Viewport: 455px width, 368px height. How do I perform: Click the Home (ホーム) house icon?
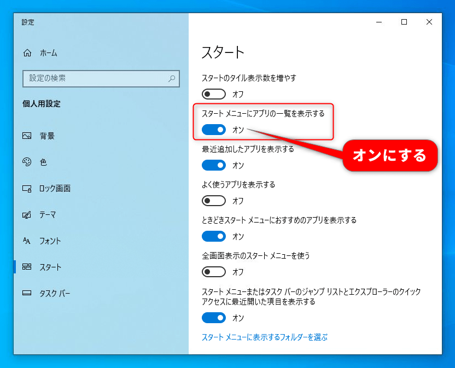click(x=27, y=53)
